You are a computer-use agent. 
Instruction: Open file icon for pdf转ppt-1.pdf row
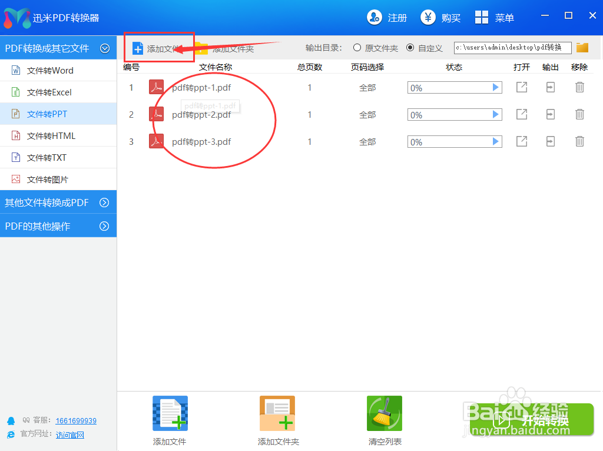click(522, 87)
